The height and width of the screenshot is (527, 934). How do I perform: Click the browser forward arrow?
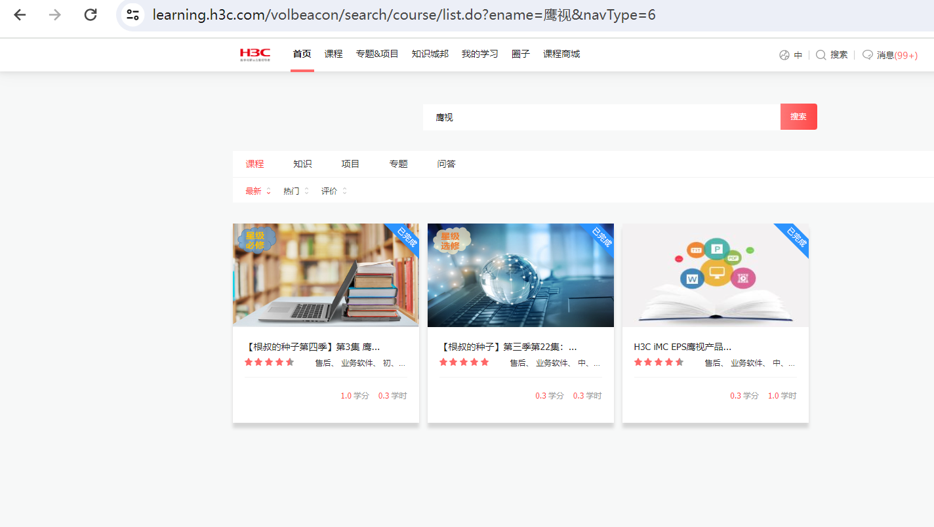tap(55, 15)
